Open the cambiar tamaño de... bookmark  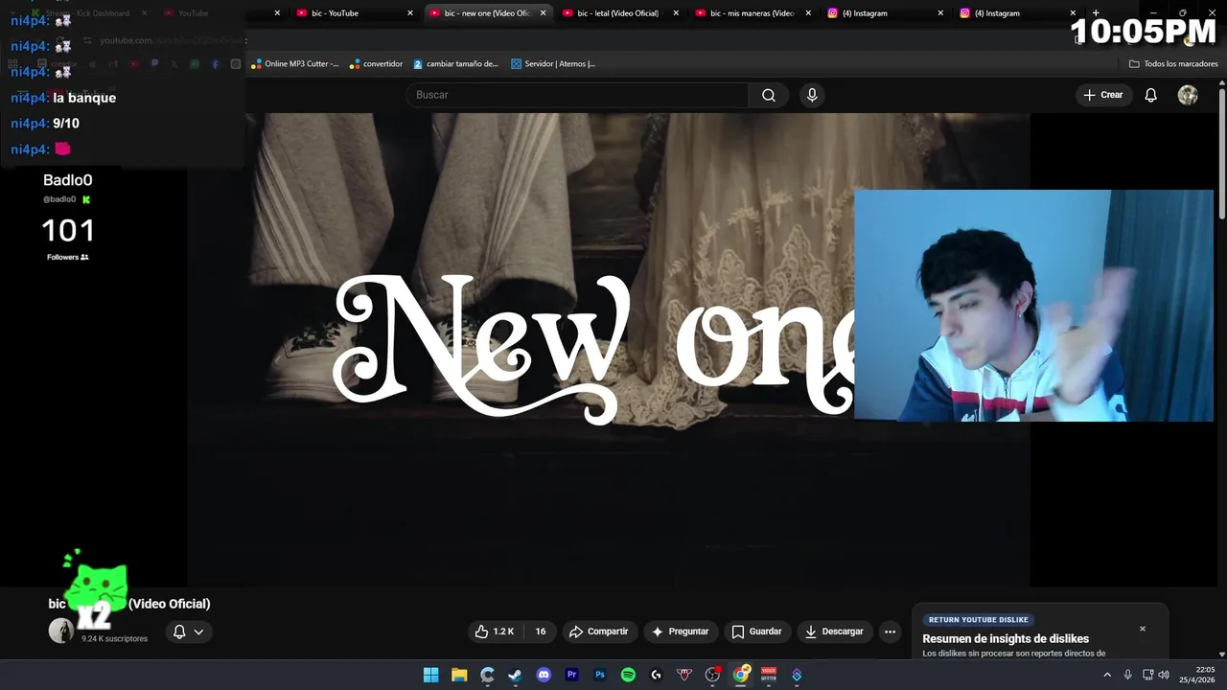(456, 64)
